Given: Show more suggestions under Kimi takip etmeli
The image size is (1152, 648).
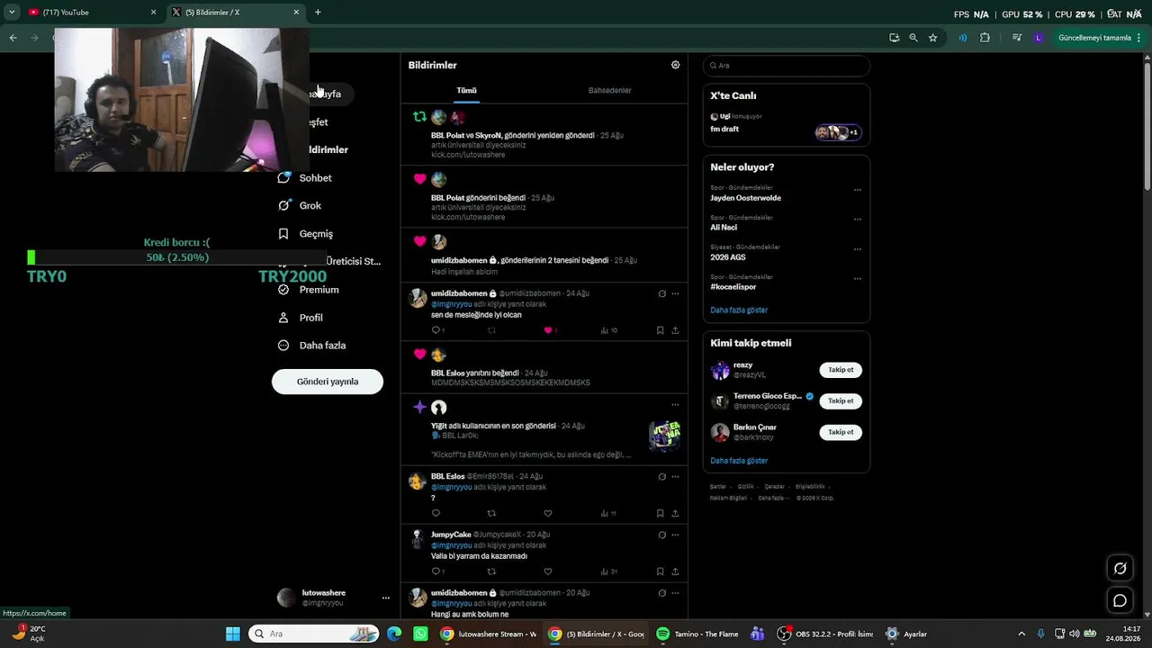Looking at the screenshot, I should coord(739,461).
